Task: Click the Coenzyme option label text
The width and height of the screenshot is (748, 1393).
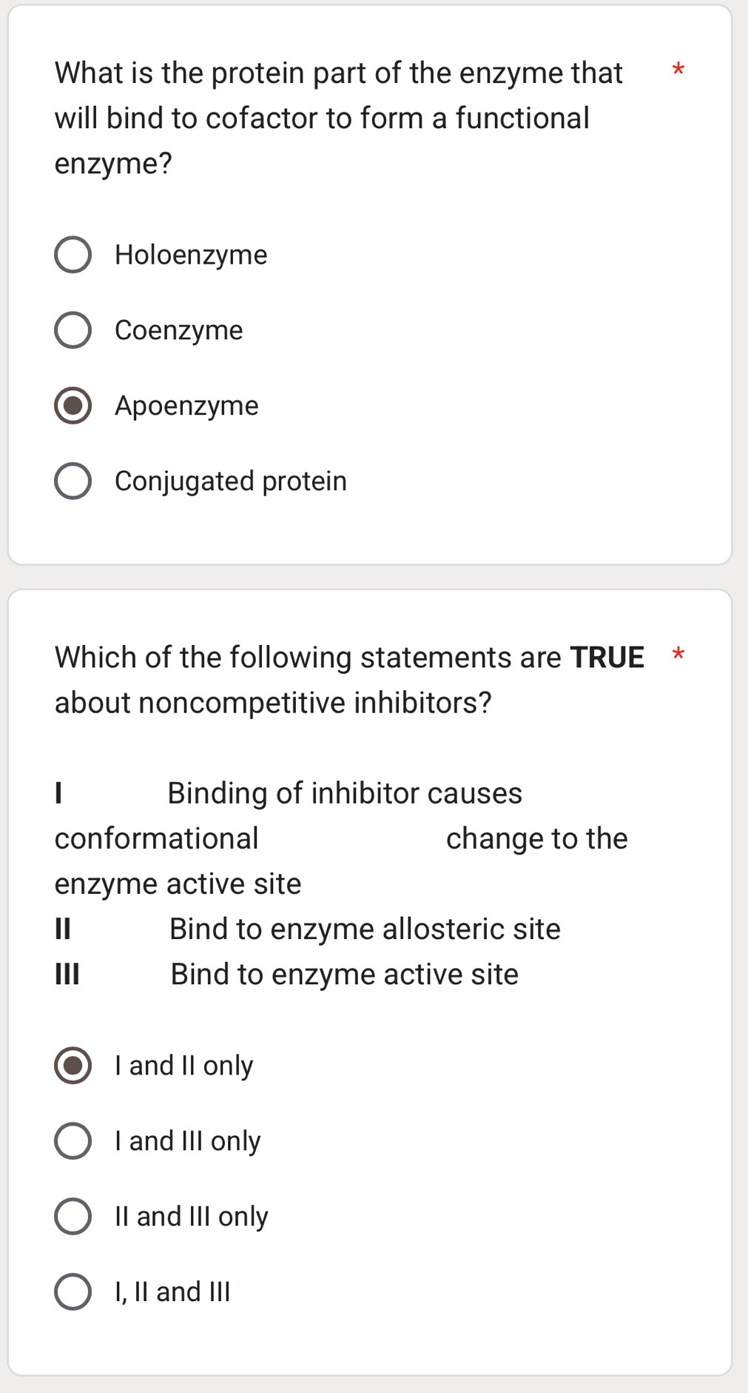Action: tap(178, 330)
